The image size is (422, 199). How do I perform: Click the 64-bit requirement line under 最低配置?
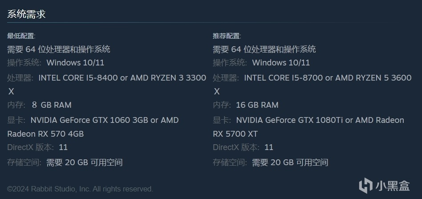coord(59,49)
